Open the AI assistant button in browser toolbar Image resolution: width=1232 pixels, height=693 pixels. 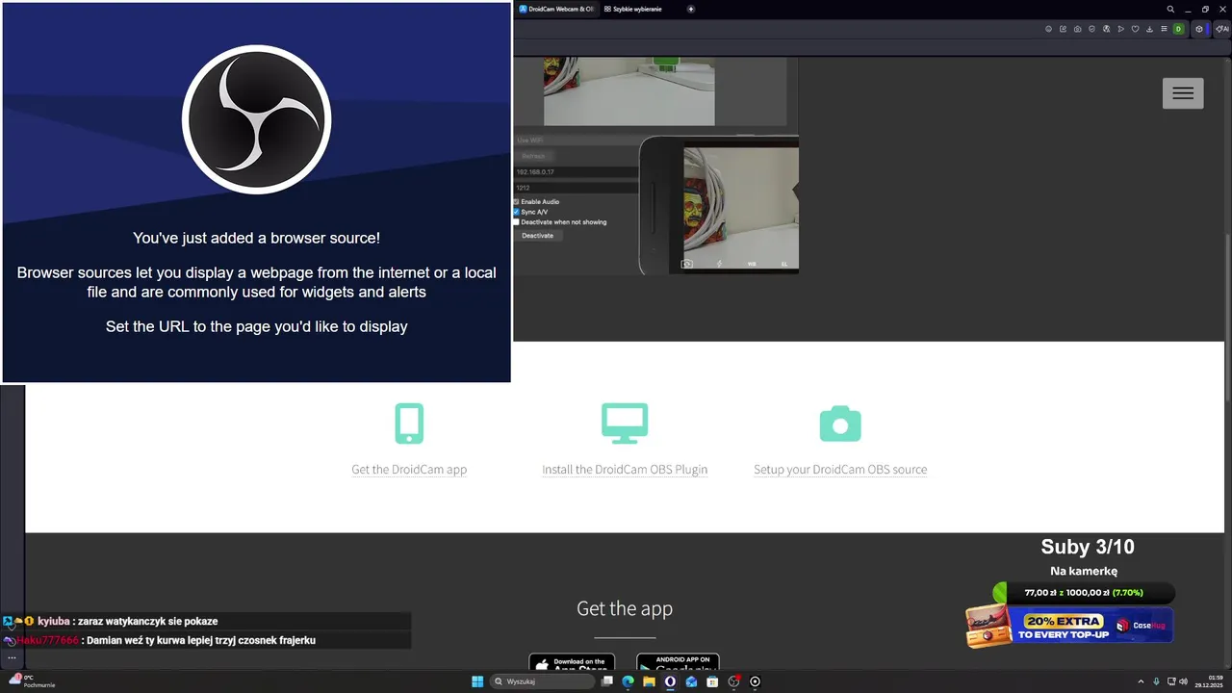1222,29
